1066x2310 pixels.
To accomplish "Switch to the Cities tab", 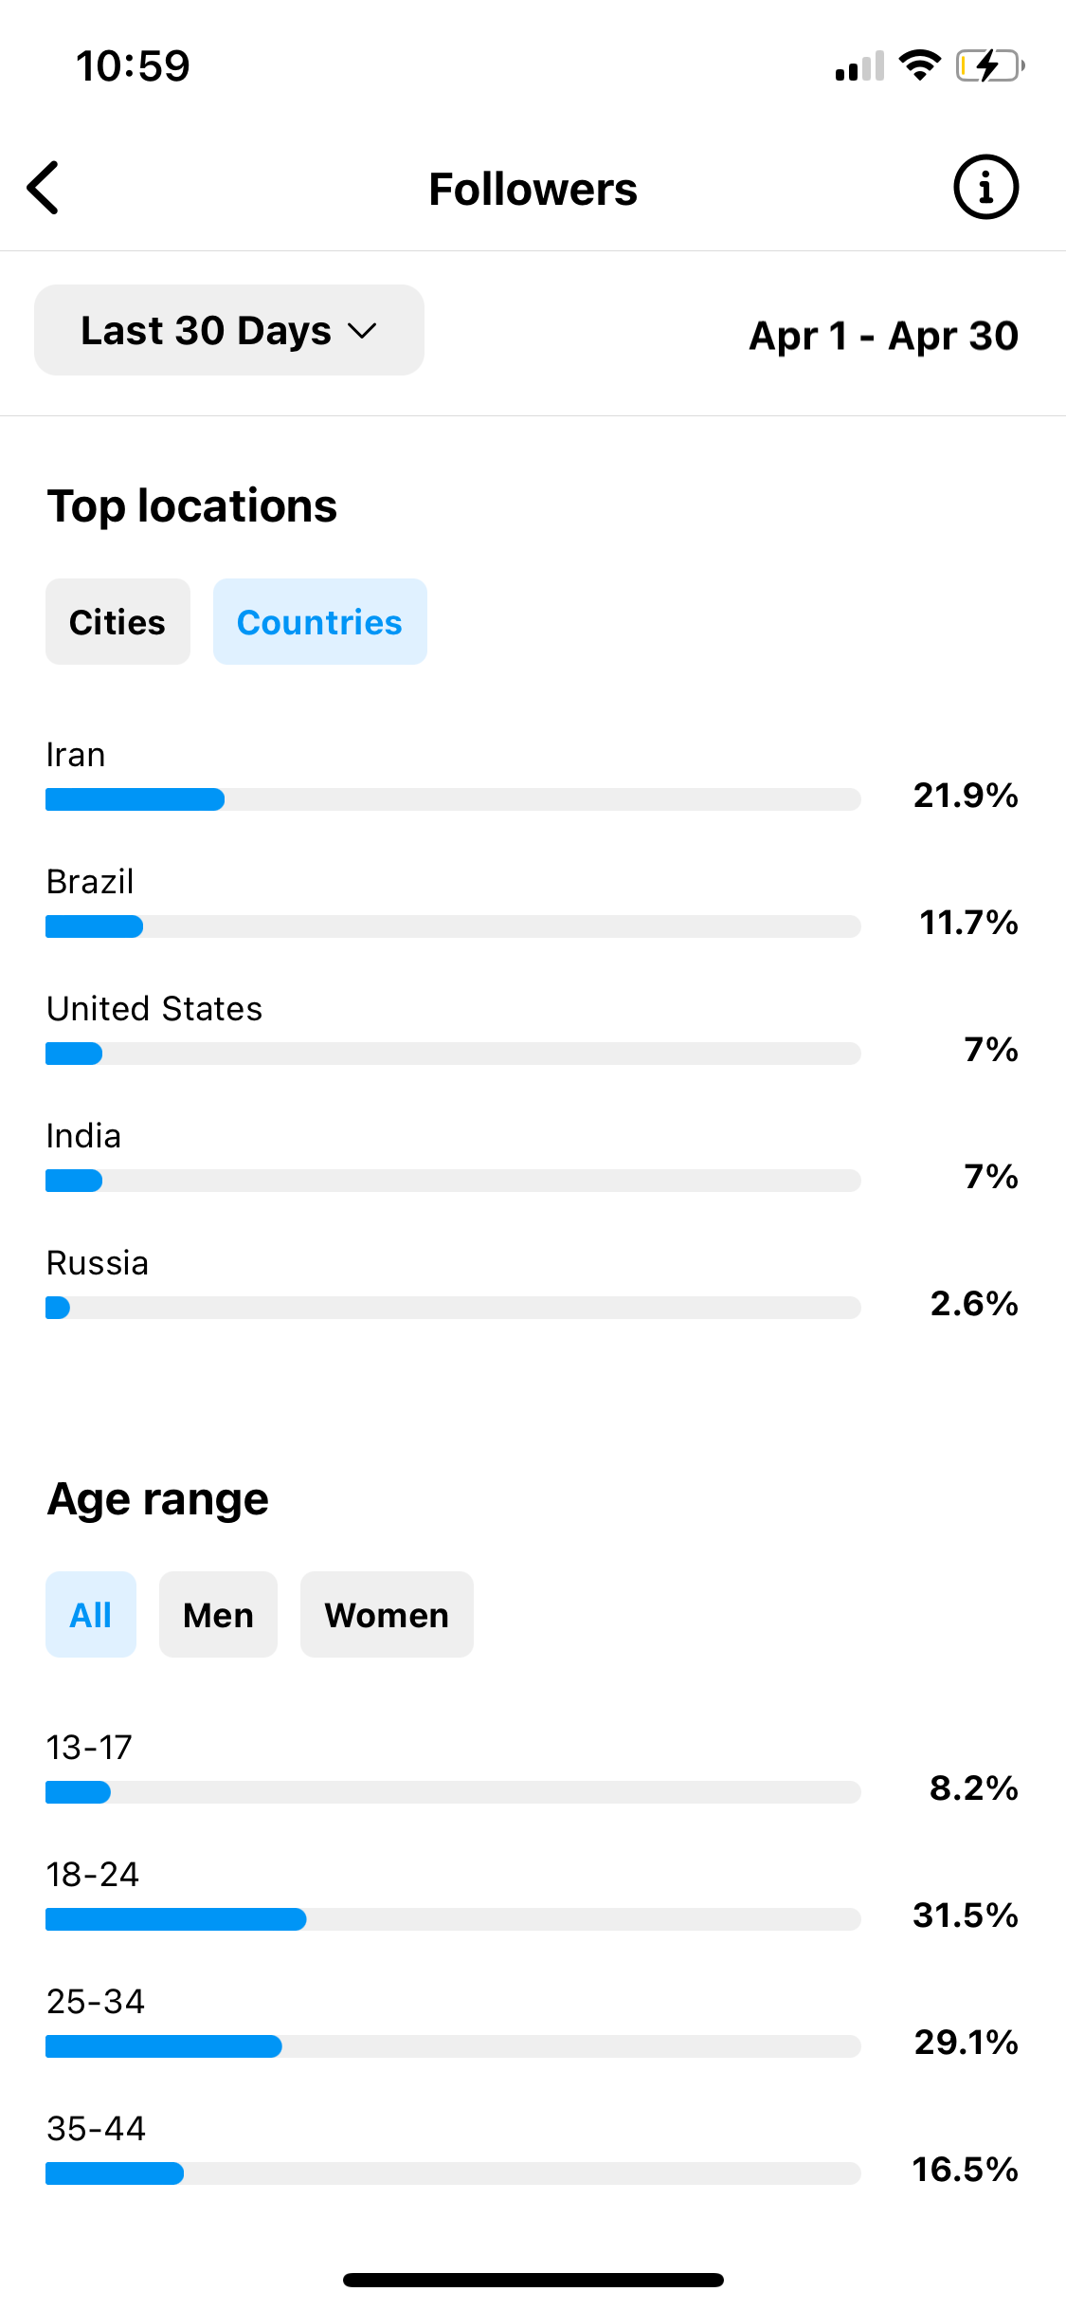I will [x=117, y=622].
